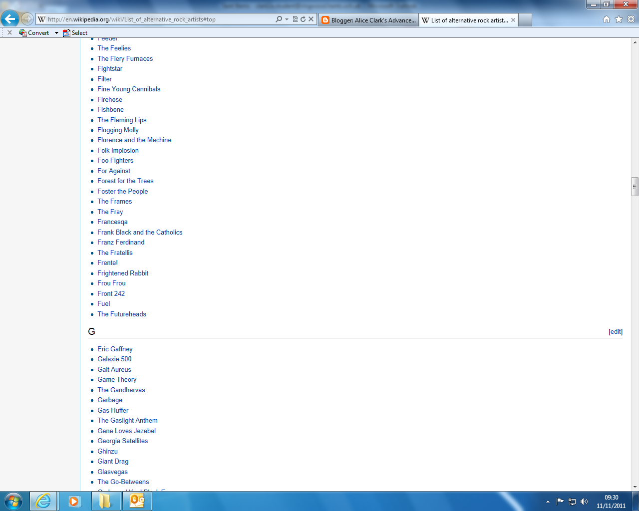Open the Folk Implosion link
Image resolution: width=639 pixels, height=511 pixels.
pos(118,150)
